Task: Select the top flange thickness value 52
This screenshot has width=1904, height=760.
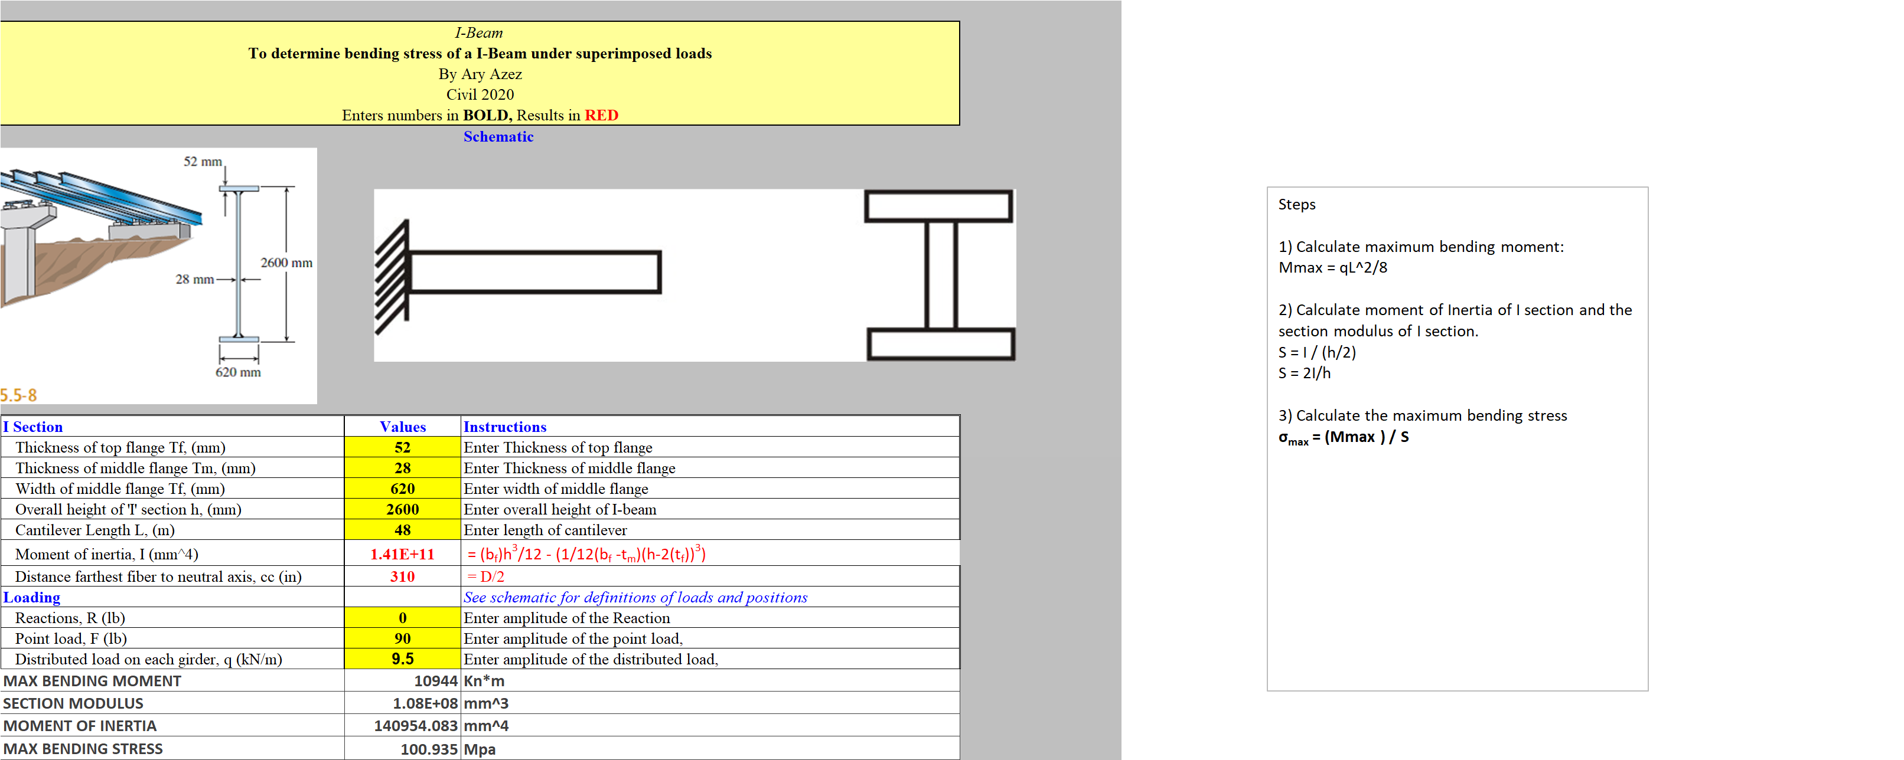Action: (402, 447)
